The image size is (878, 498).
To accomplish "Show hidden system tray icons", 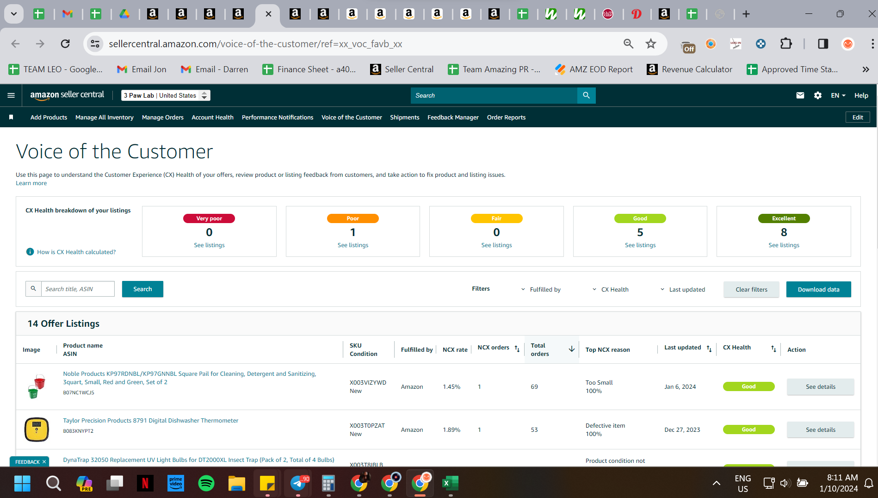I will coord(716,483).
